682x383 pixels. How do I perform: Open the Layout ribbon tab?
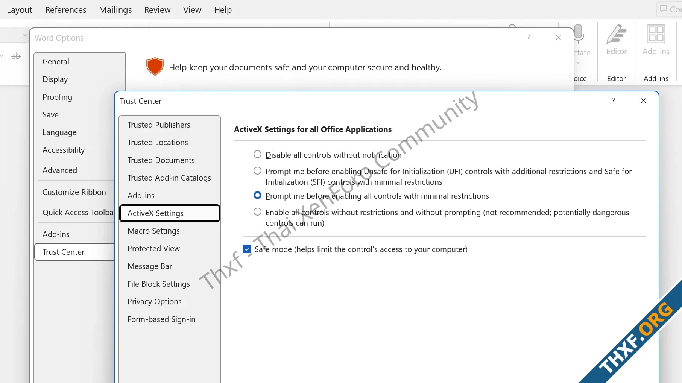click(x=20, y=10)
